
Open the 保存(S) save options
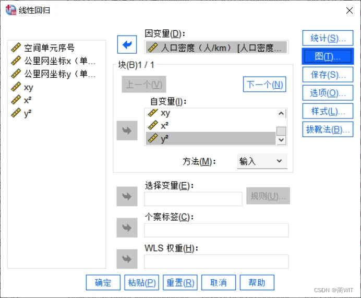tap(328, 75)
